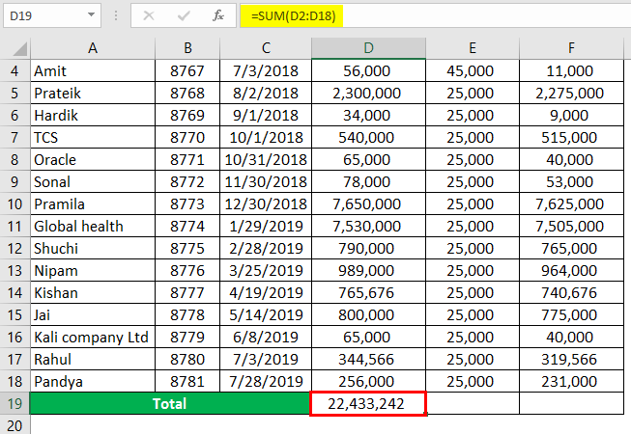The image size is (631, 434).
Task: Click the cell containing Sonal
Action: click(x=93, y=182)
